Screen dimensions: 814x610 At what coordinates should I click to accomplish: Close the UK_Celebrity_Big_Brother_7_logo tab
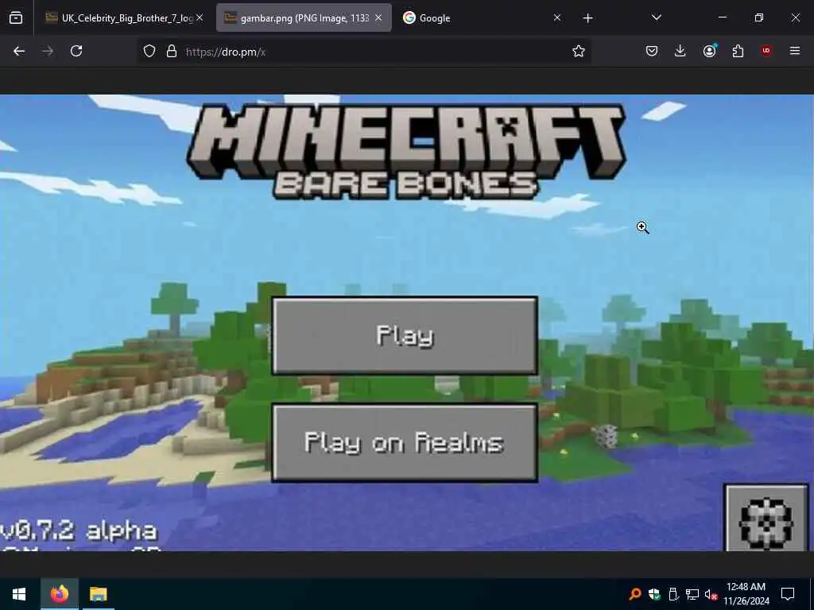[x=200, y=17]
